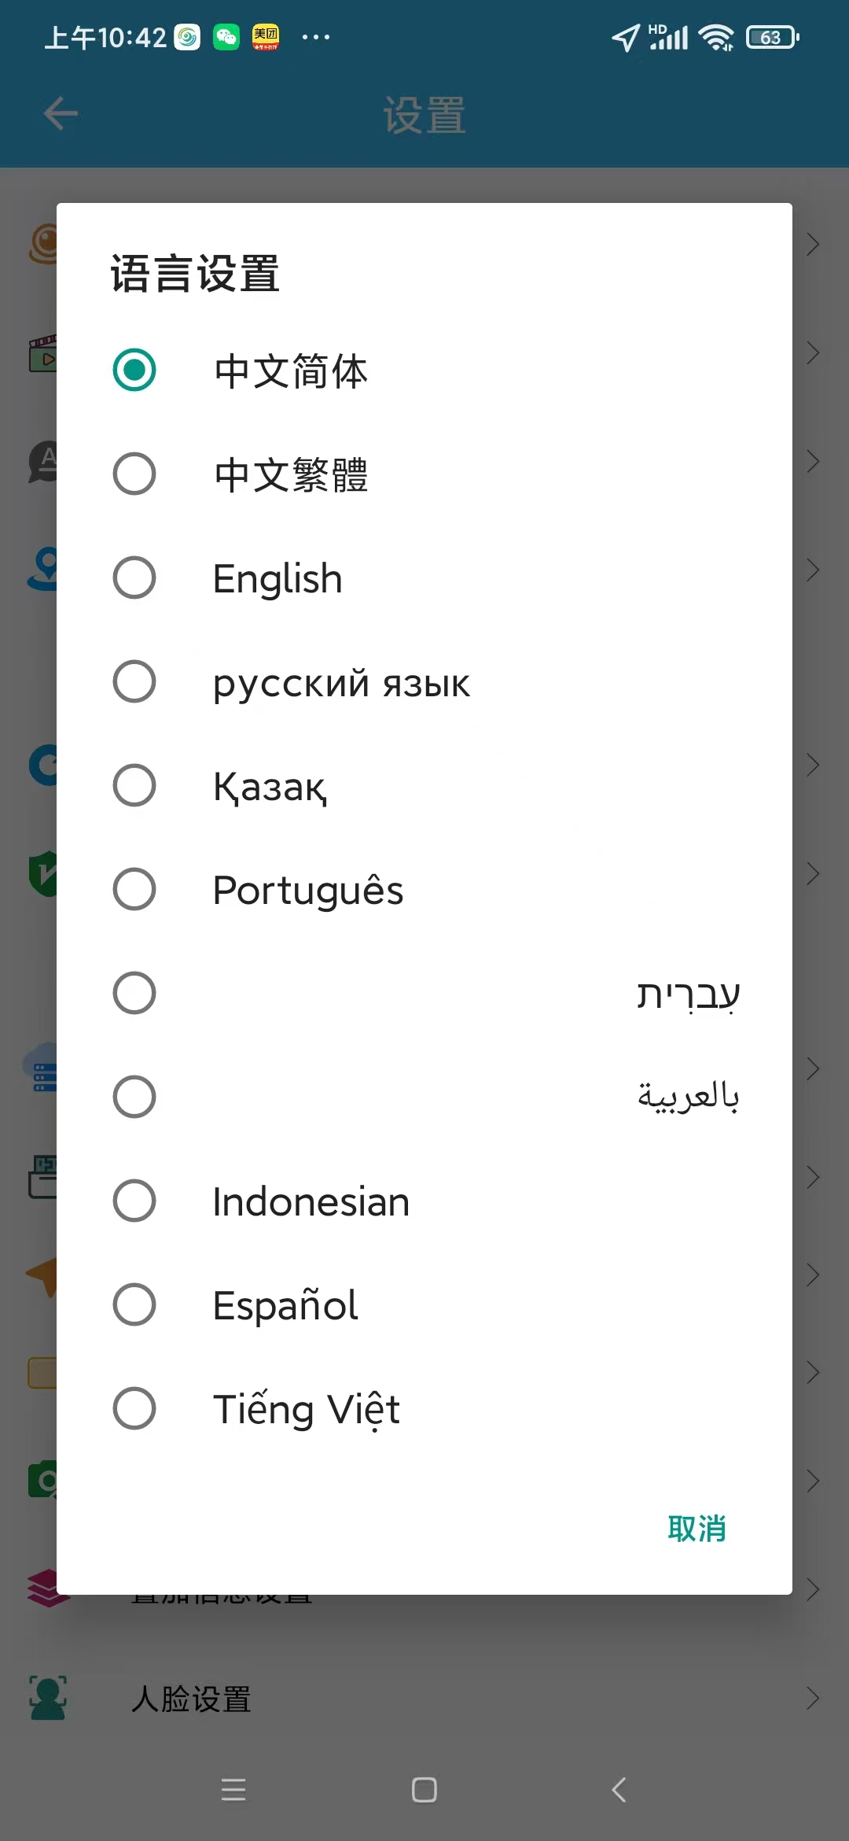Open the 人脸设置 settings entry
Viewport: 849px width, 1841px height.
click(191, 1699)
